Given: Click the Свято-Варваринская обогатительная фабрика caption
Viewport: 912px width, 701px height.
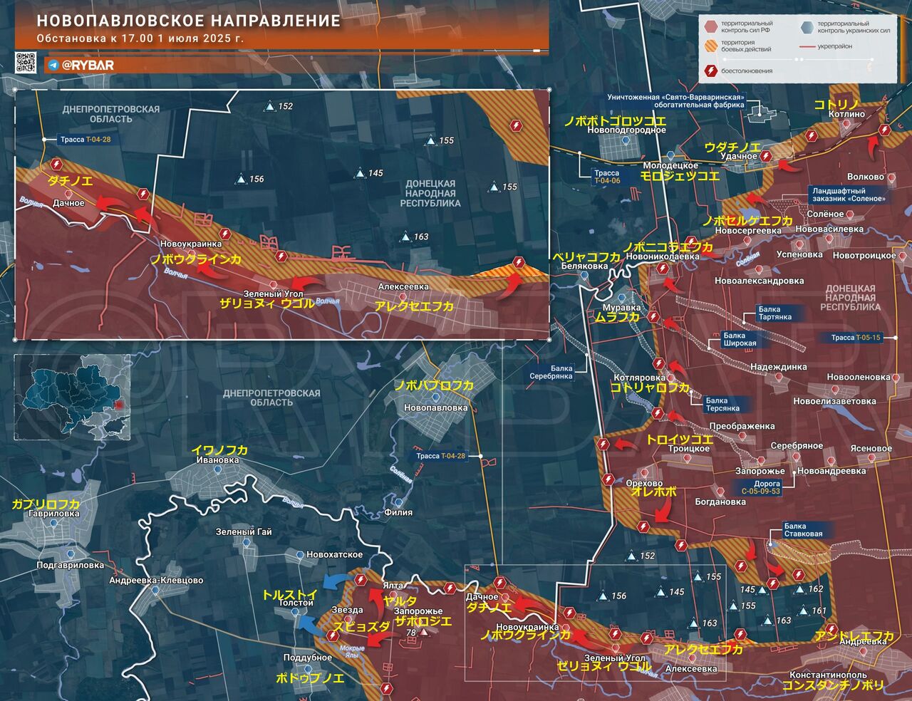Looking at the screenshot, I should 675,100.
